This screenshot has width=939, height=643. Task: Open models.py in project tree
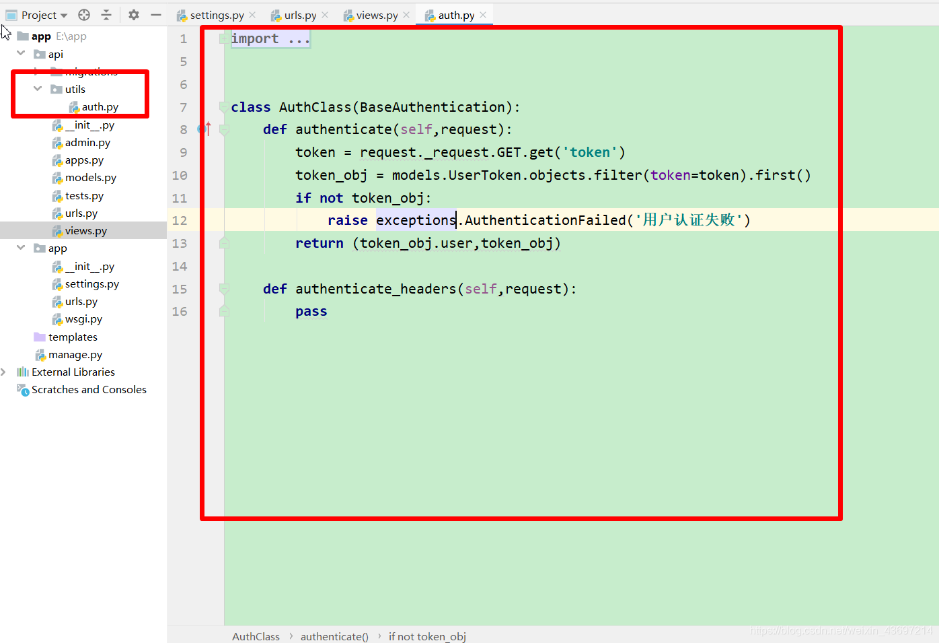(x=91, y=178)
